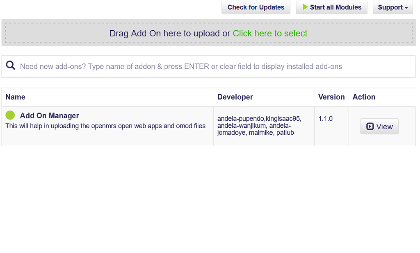Select the Developer column header
Screen dimensions: 420x253
tap(235, 97)
